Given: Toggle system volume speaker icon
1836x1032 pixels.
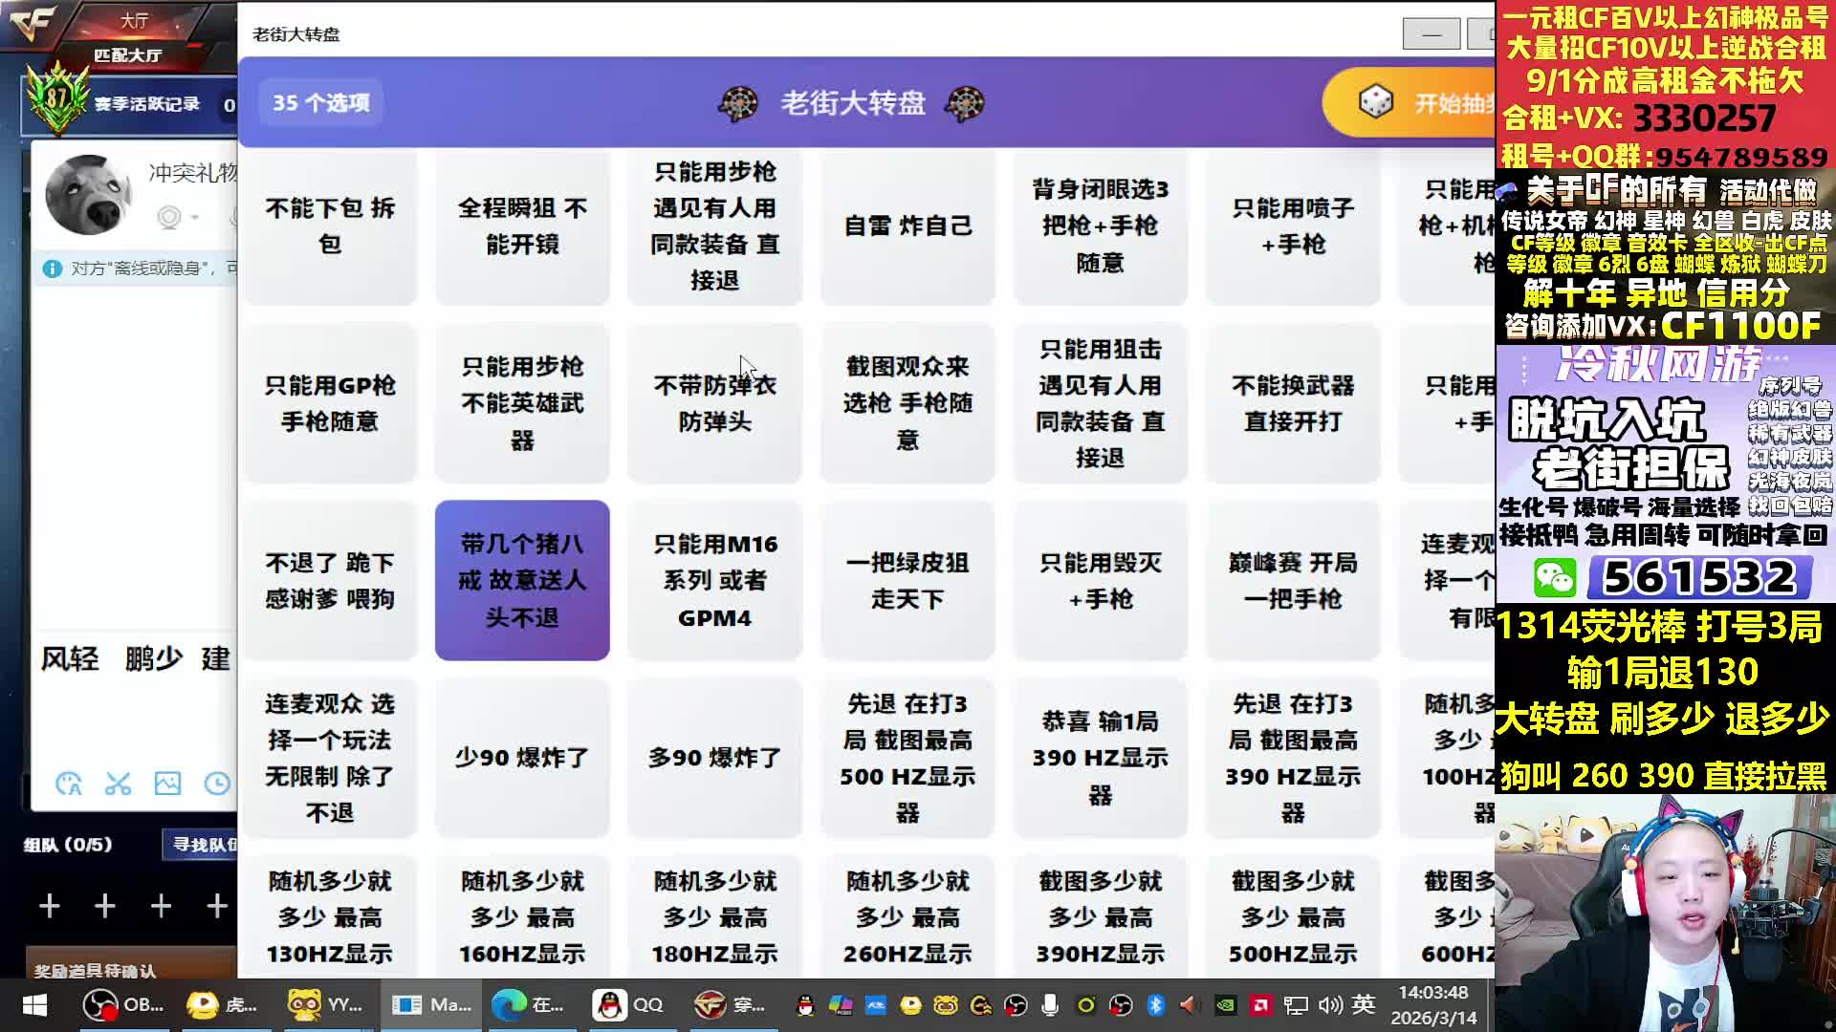Looking at the screenshot, I should click(x=1330, y=1004).
